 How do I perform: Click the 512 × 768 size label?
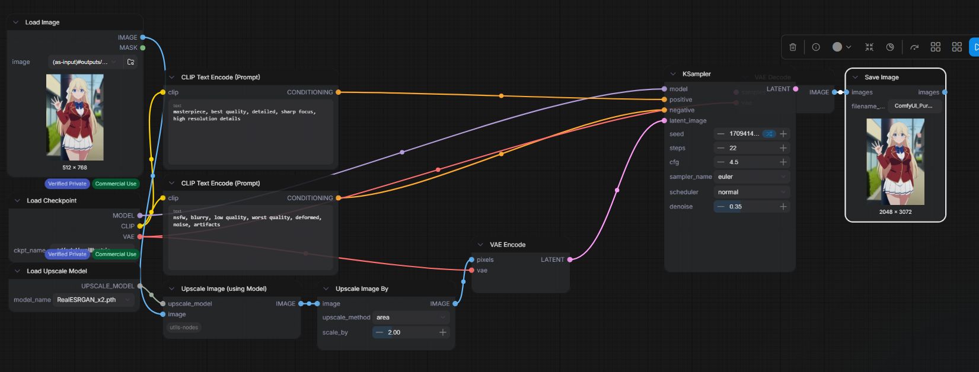[x=75, y=168]
